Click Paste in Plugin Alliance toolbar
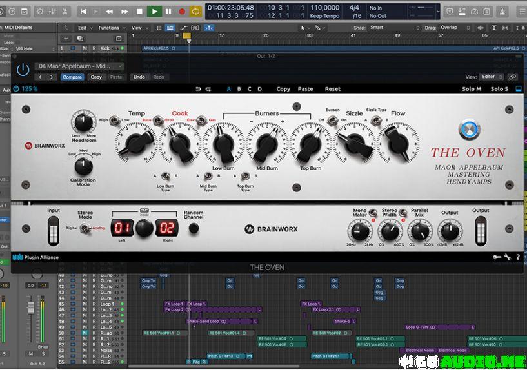Viewport: 527px width, 370px height. click(305, 89)
